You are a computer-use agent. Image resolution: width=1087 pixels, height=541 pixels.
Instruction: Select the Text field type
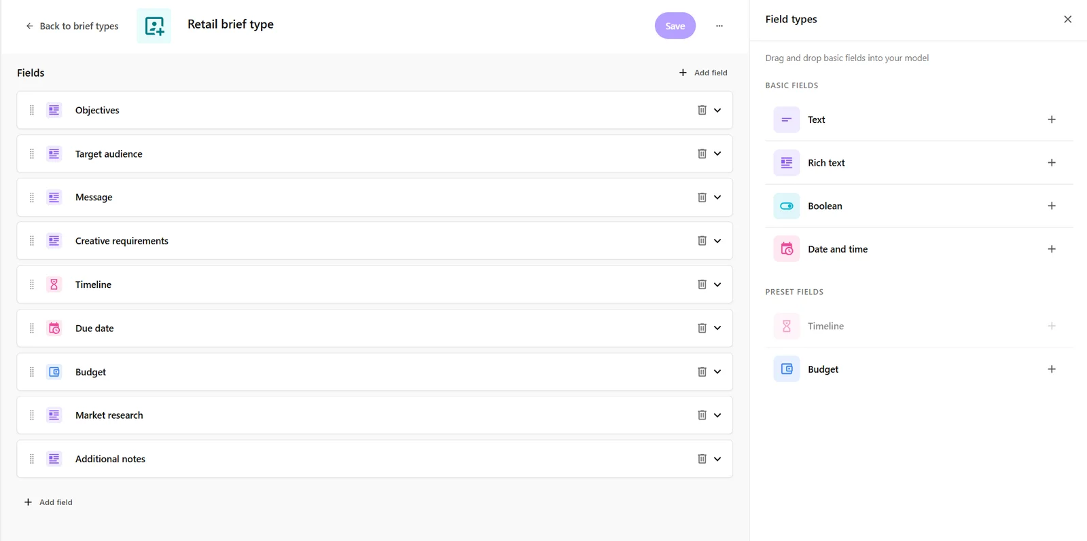(919, 119)
